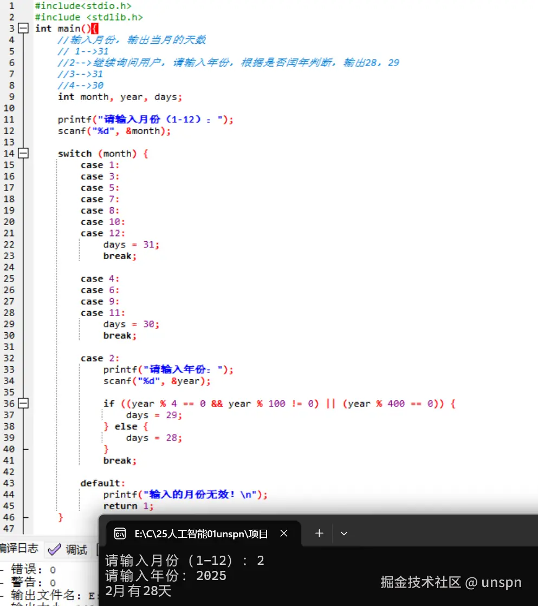The image size is (538, 606).
Task: Click the 'days = 28;' assignment
Action: 154,438
